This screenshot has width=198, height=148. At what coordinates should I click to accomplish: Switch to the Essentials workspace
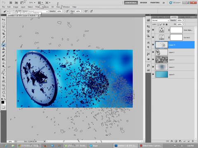click(131, 2)
